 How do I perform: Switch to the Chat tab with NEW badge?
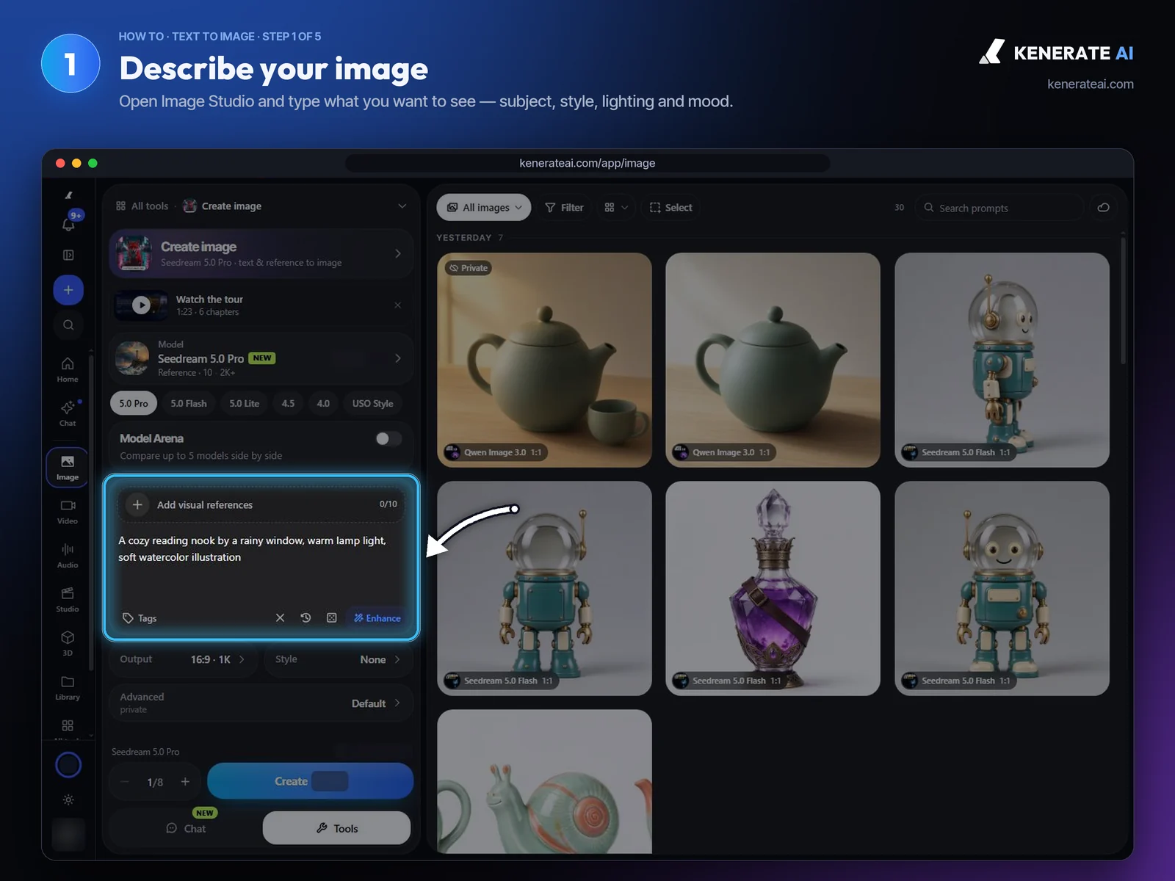pyautogui.click(x=186, y=828)
